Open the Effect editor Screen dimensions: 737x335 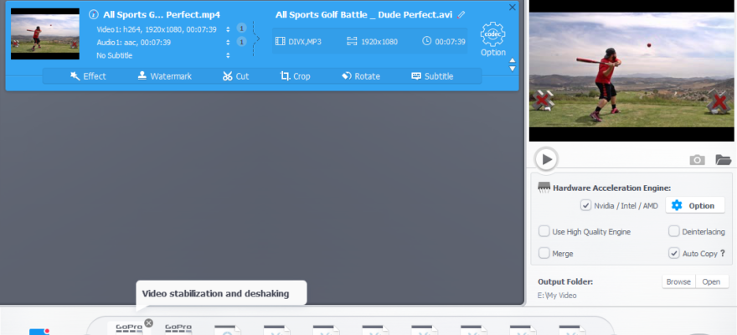(88, 76)
